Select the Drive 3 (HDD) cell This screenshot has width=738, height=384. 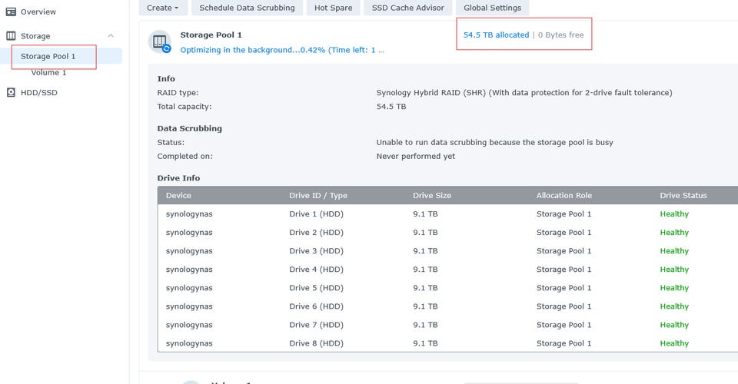[316, 251]
